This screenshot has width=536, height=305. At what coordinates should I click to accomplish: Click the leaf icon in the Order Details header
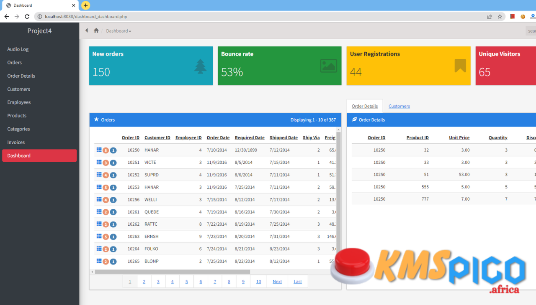coord(354,119)
